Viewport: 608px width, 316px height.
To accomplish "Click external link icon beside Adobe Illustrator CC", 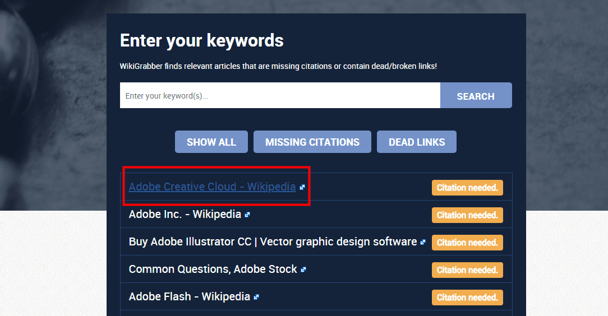I will click(423, 243).
